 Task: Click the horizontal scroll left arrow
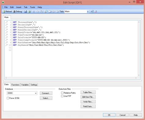6,78
